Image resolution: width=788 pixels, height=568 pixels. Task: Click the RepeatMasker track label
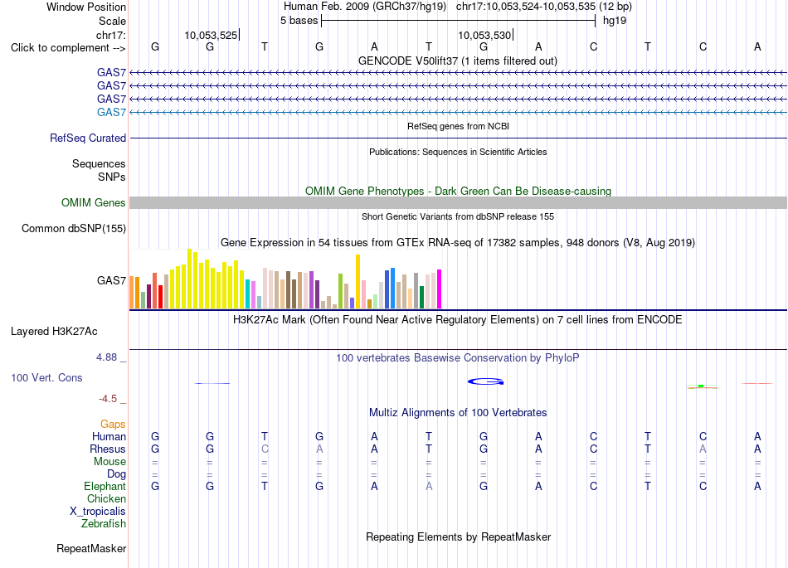91,548
